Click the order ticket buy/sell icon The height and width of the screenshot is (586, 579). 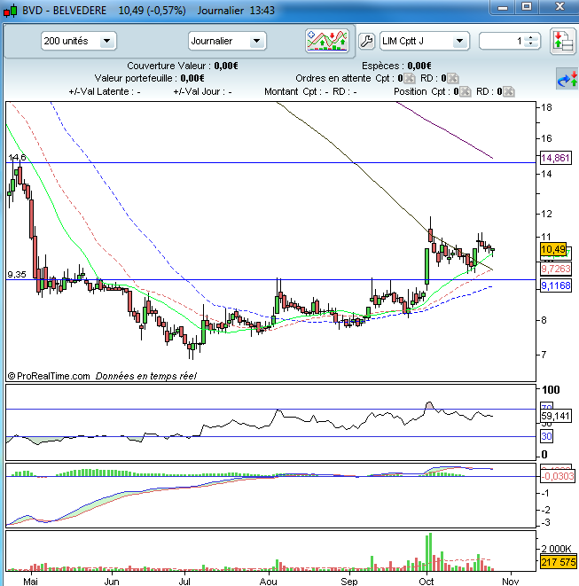(x=563, y=41)
